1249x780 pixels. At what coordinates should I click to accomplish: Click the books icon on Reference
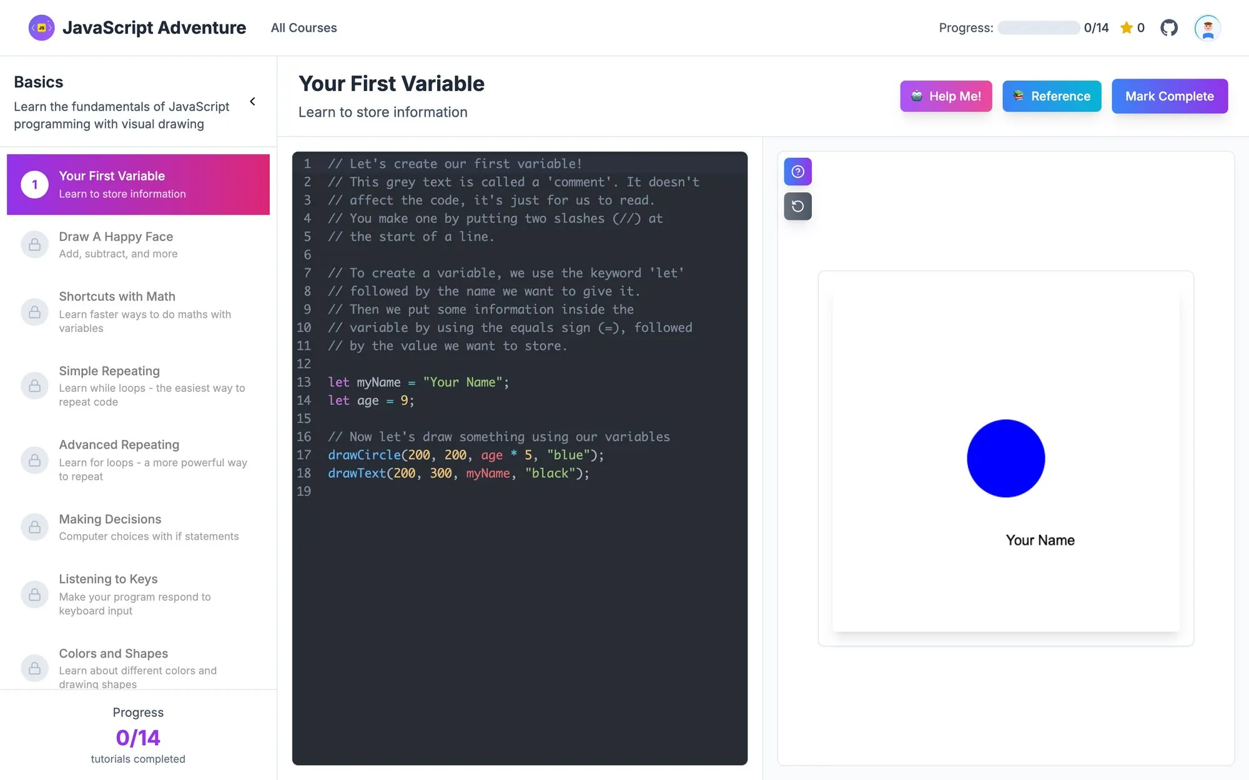coord(1019,96)
